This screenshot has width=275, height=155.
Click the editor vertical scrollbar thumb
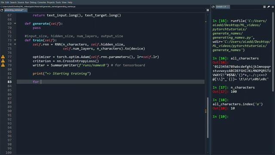click(x=208, y=118)
